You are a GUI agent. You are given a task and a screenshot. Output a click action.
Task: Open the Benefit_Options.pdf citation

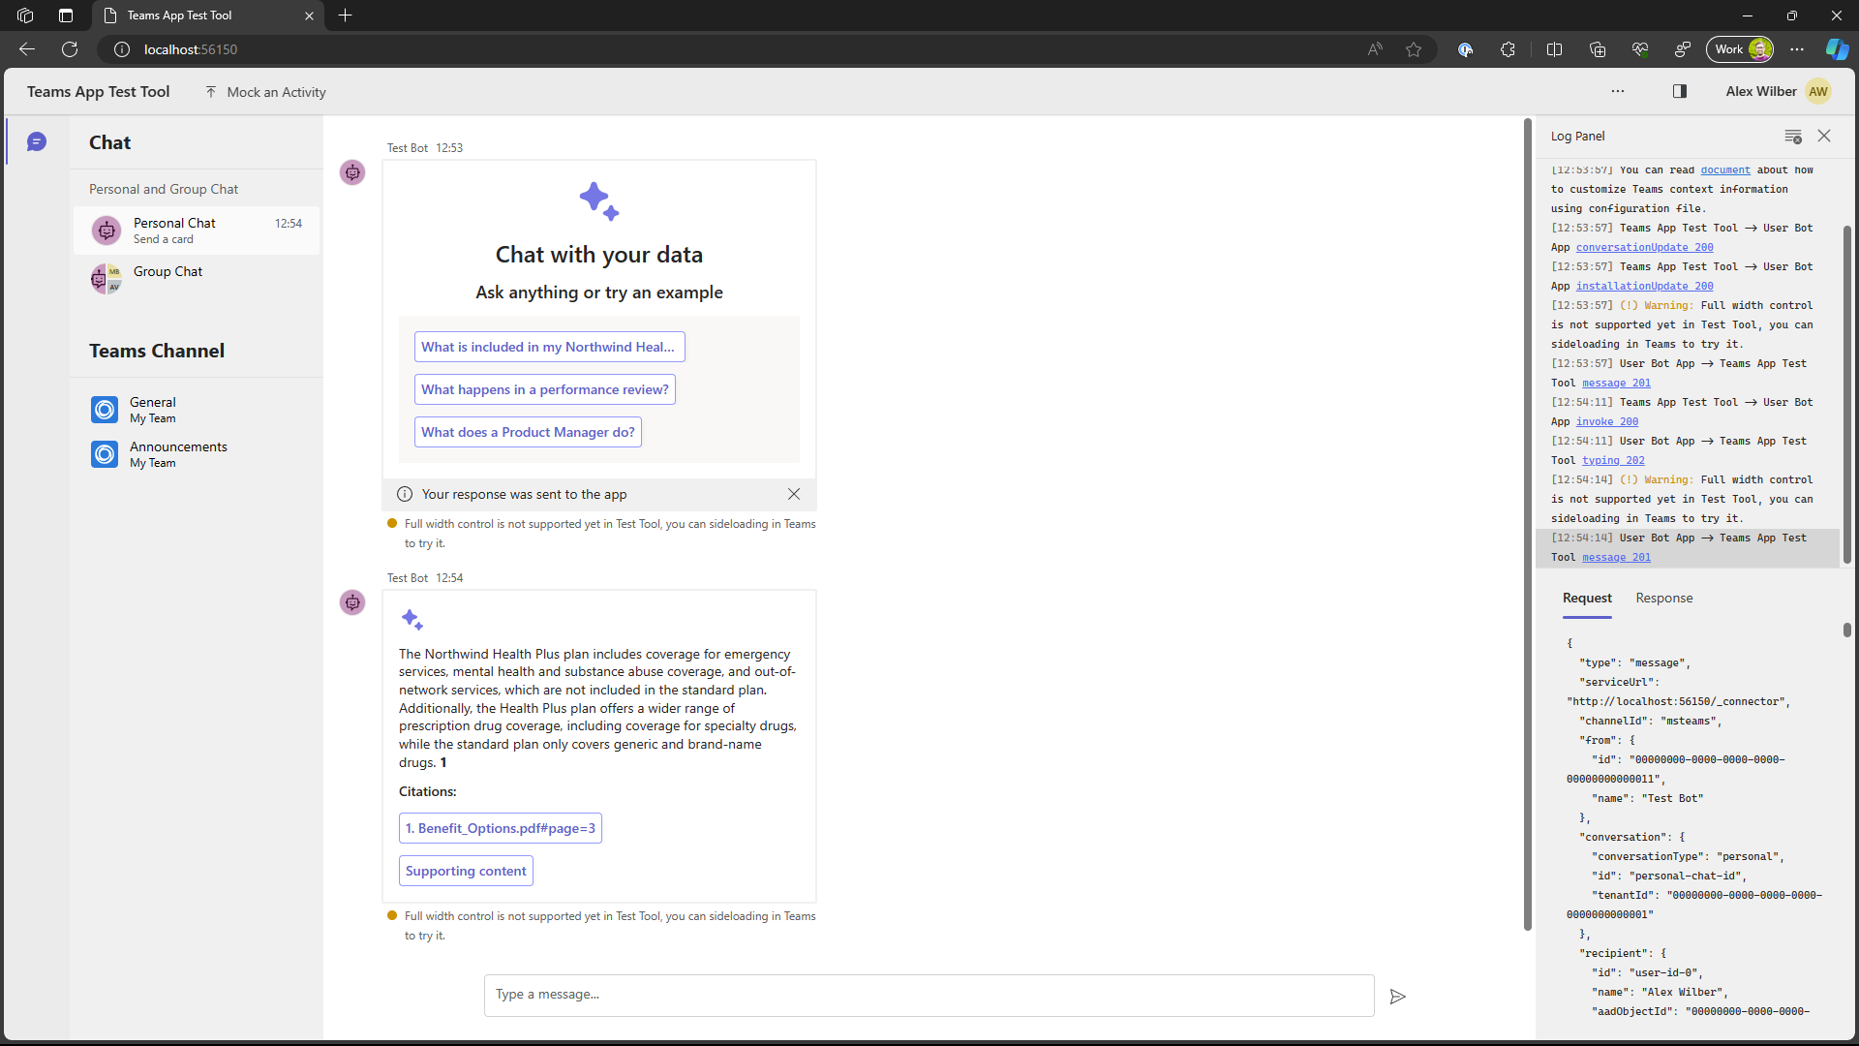click(500, 828)
